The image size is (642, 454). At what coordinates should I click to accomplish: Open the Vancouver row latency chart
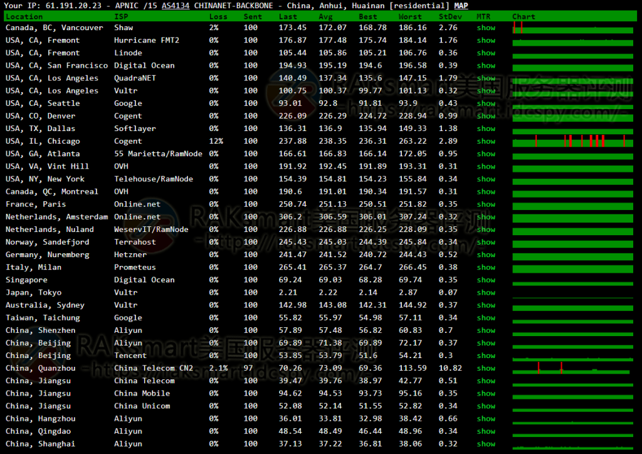pyautogui.click(x=573, y=28)
